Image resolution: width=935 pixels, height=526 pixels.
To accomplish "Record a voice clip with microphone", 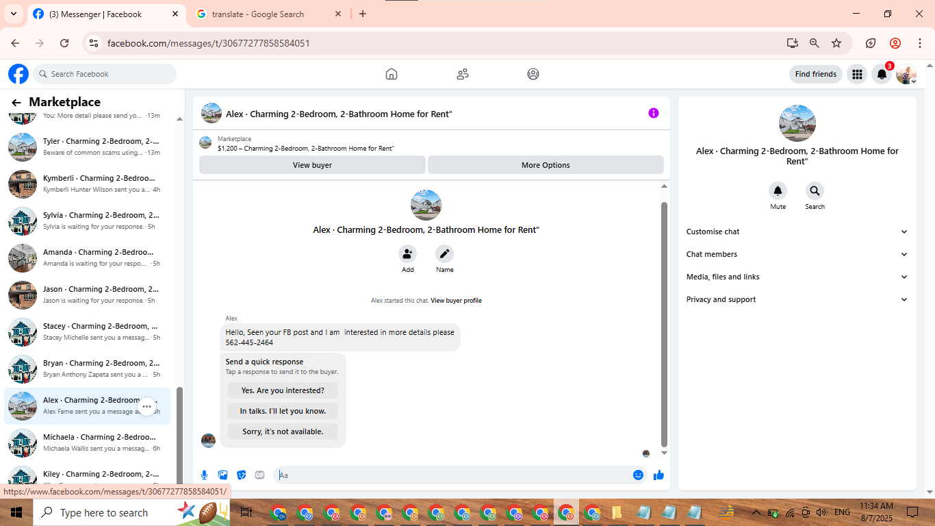I will 204,475.
